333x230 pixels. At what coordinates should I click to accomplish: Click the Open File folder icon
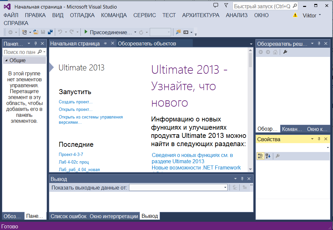tap(36, 32)
